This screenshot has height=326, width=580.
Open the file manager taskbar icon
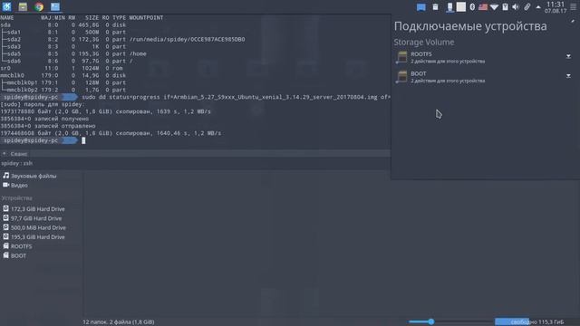(x=23, y=6)
